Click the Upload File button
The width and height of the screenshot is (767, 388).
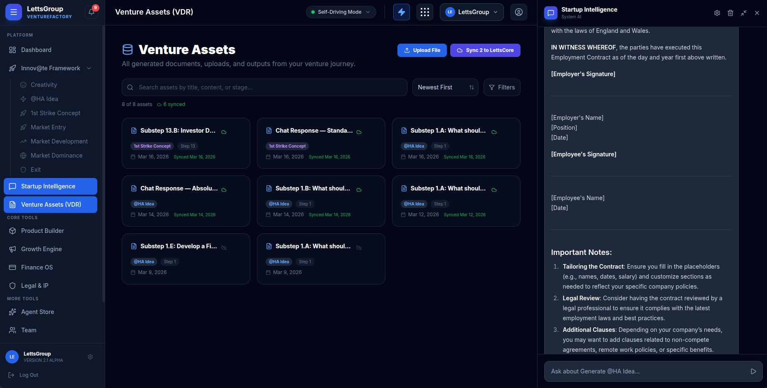(x=422, y=50)
